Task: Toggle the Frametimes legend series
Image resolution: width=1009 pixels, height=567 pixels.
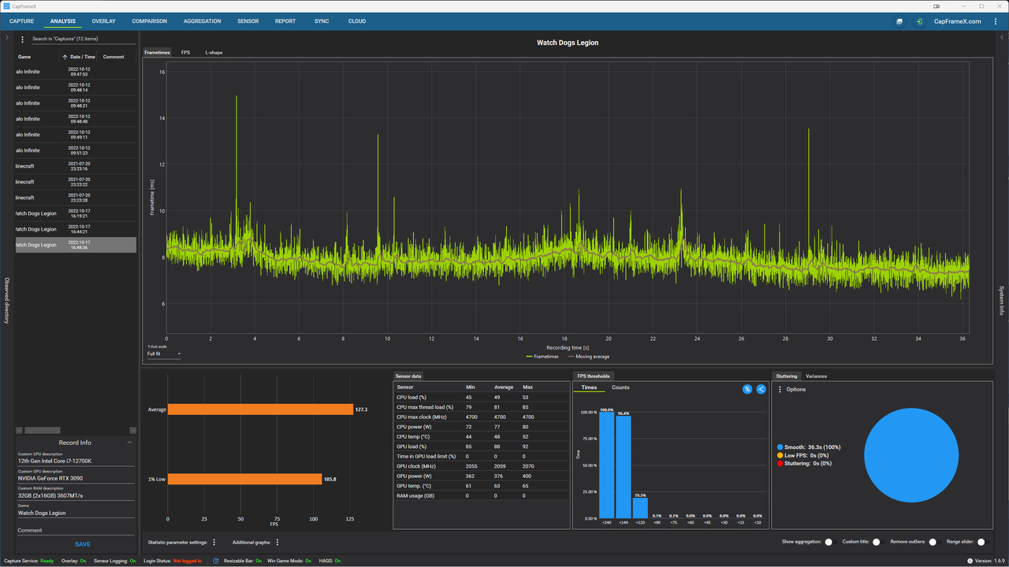Action: [542, 357]
